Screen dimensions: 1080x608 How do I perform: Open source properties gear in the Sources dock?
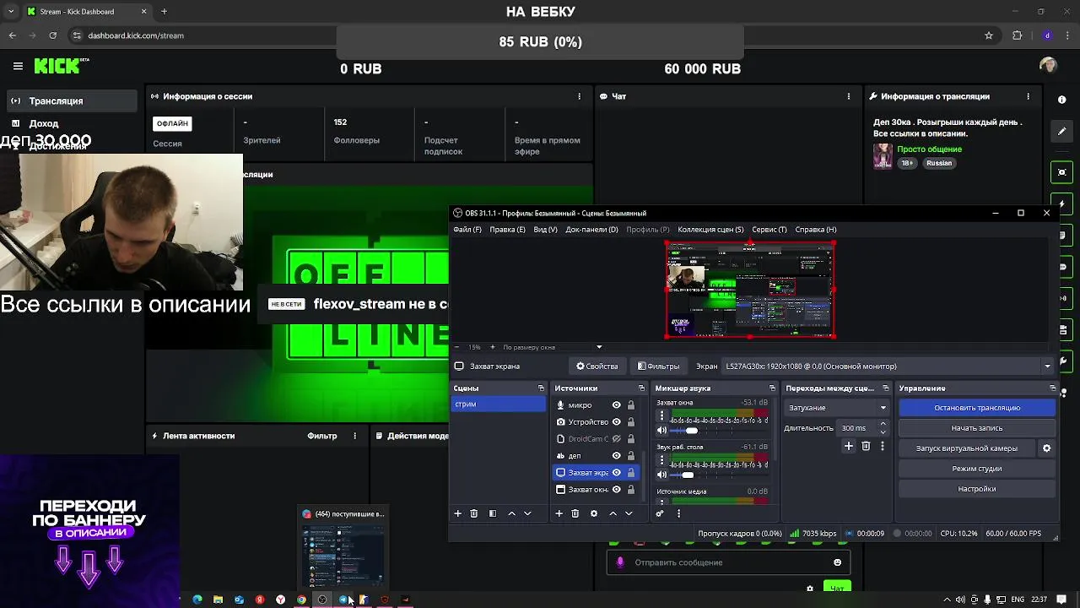(594, 513)
